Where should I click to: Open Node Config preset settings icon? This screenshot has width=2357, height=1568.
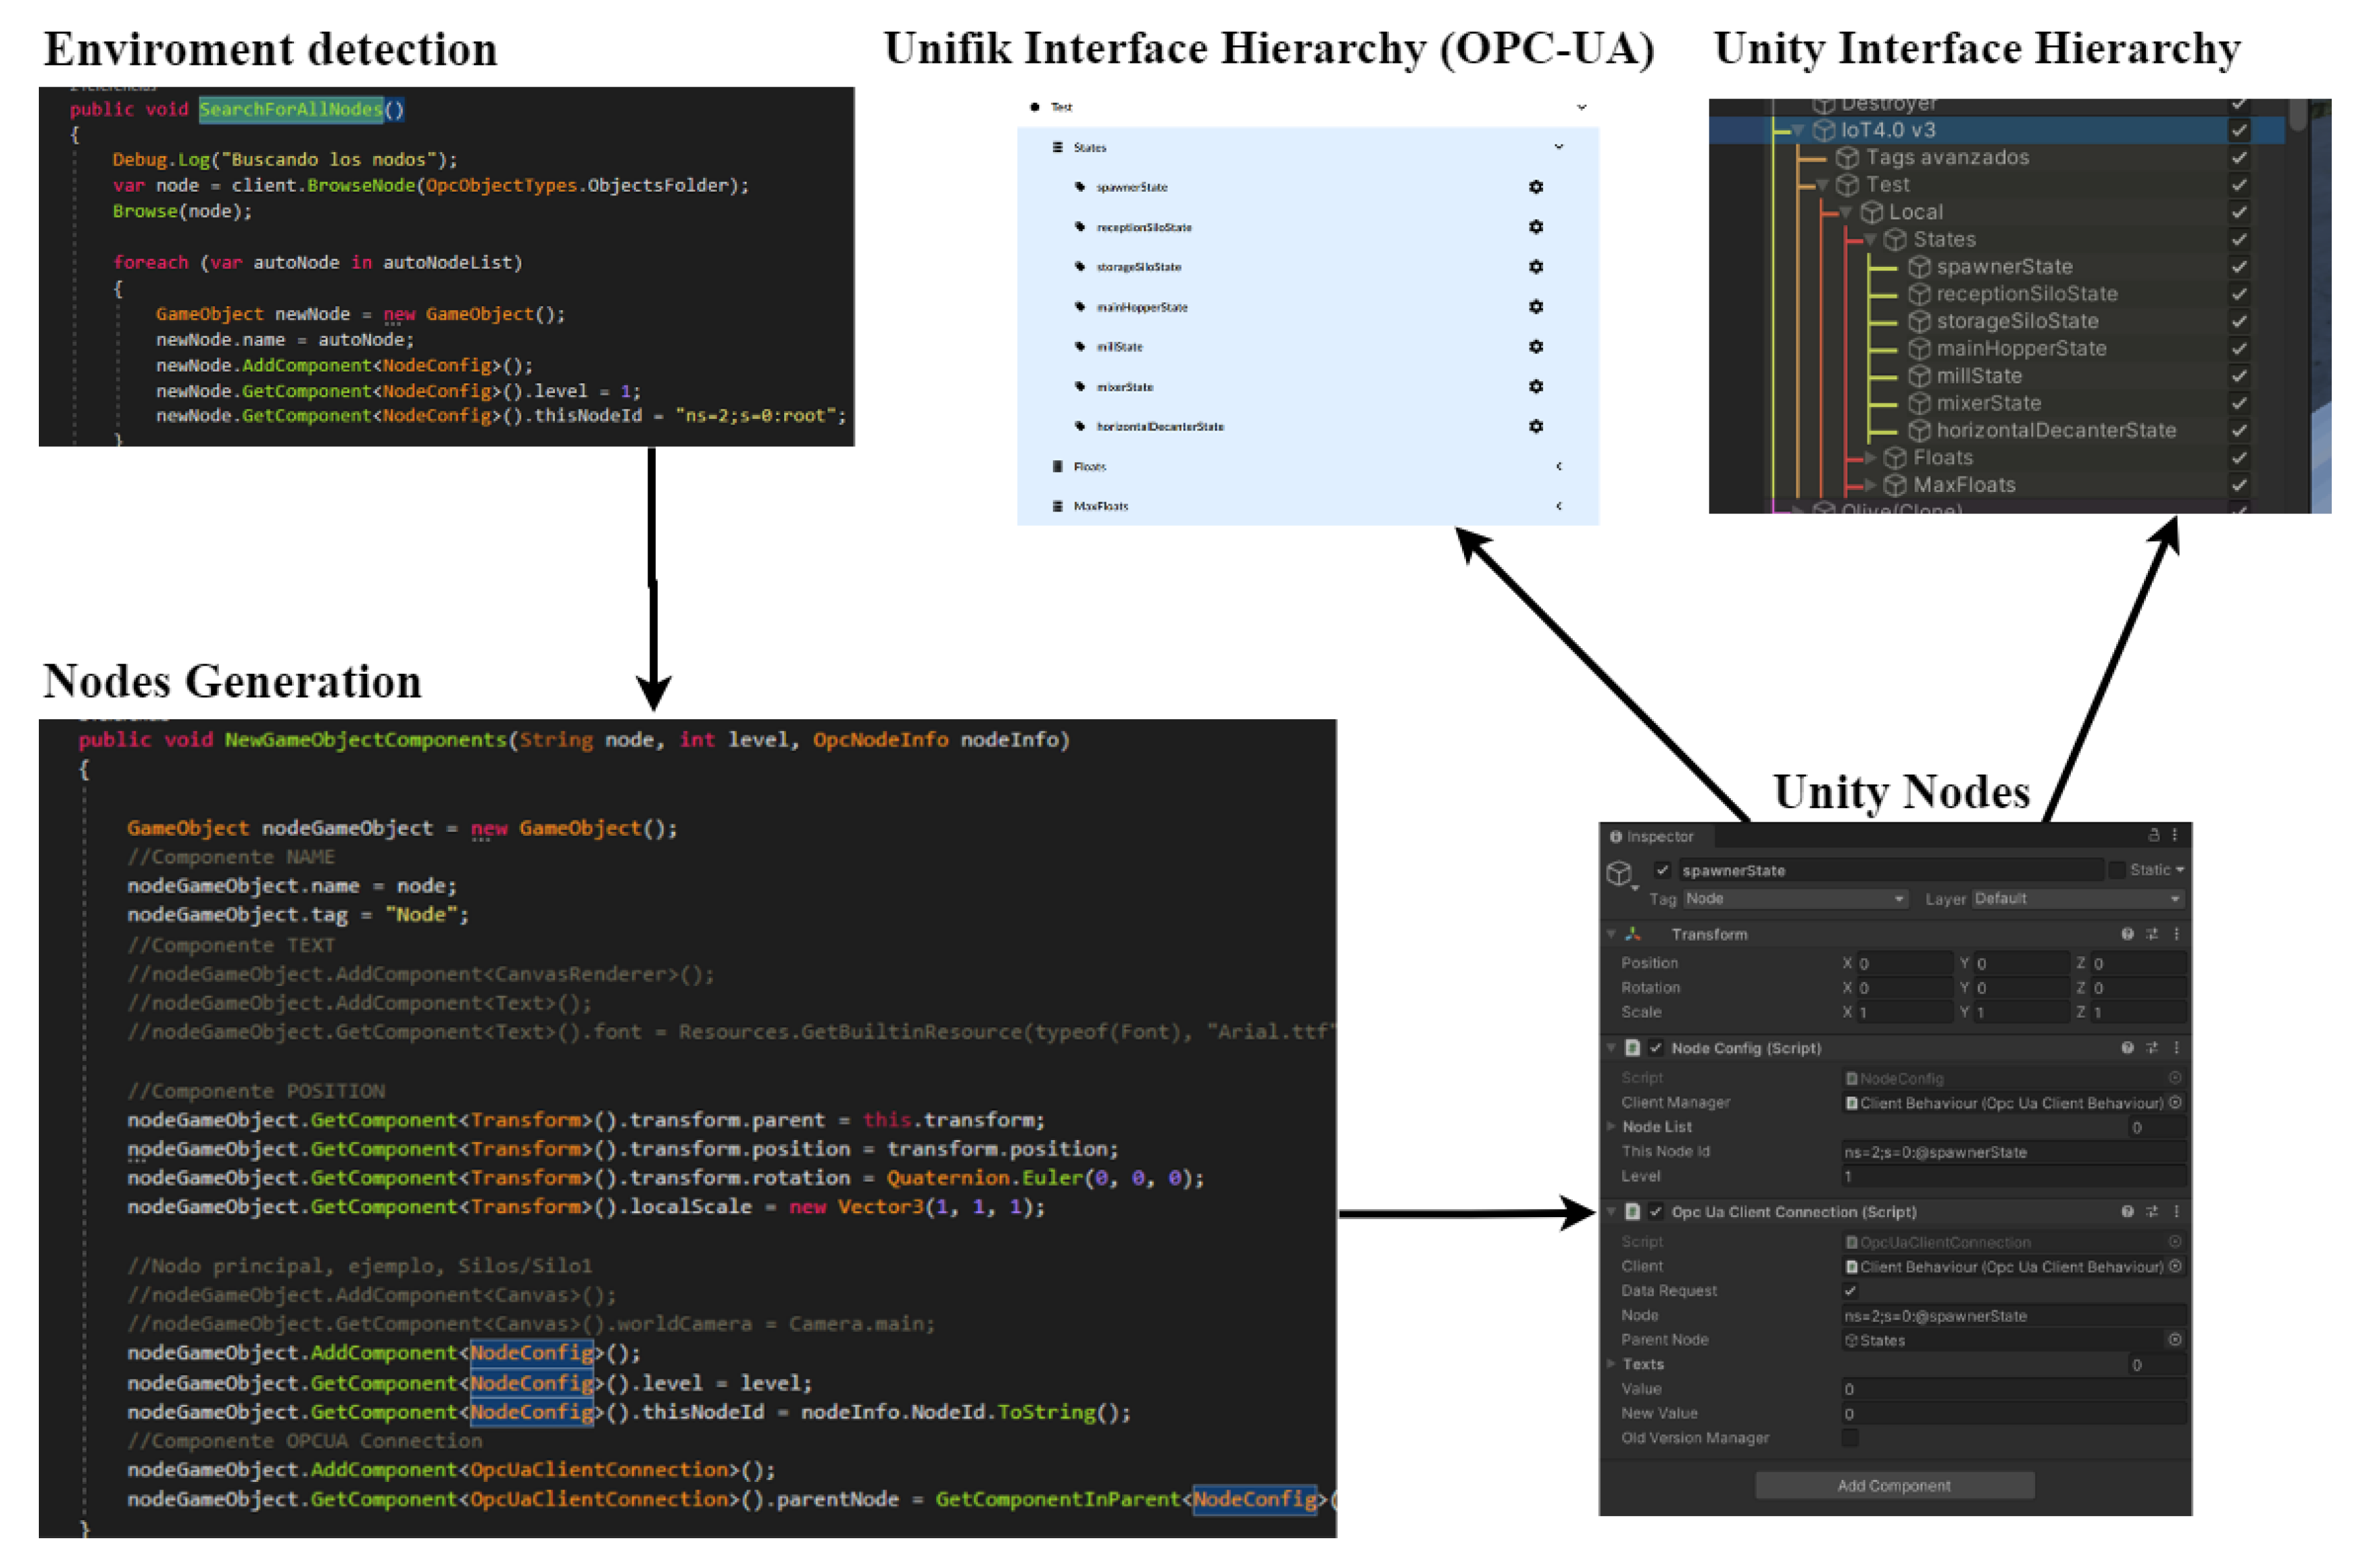click(x=2151, y=1048)
